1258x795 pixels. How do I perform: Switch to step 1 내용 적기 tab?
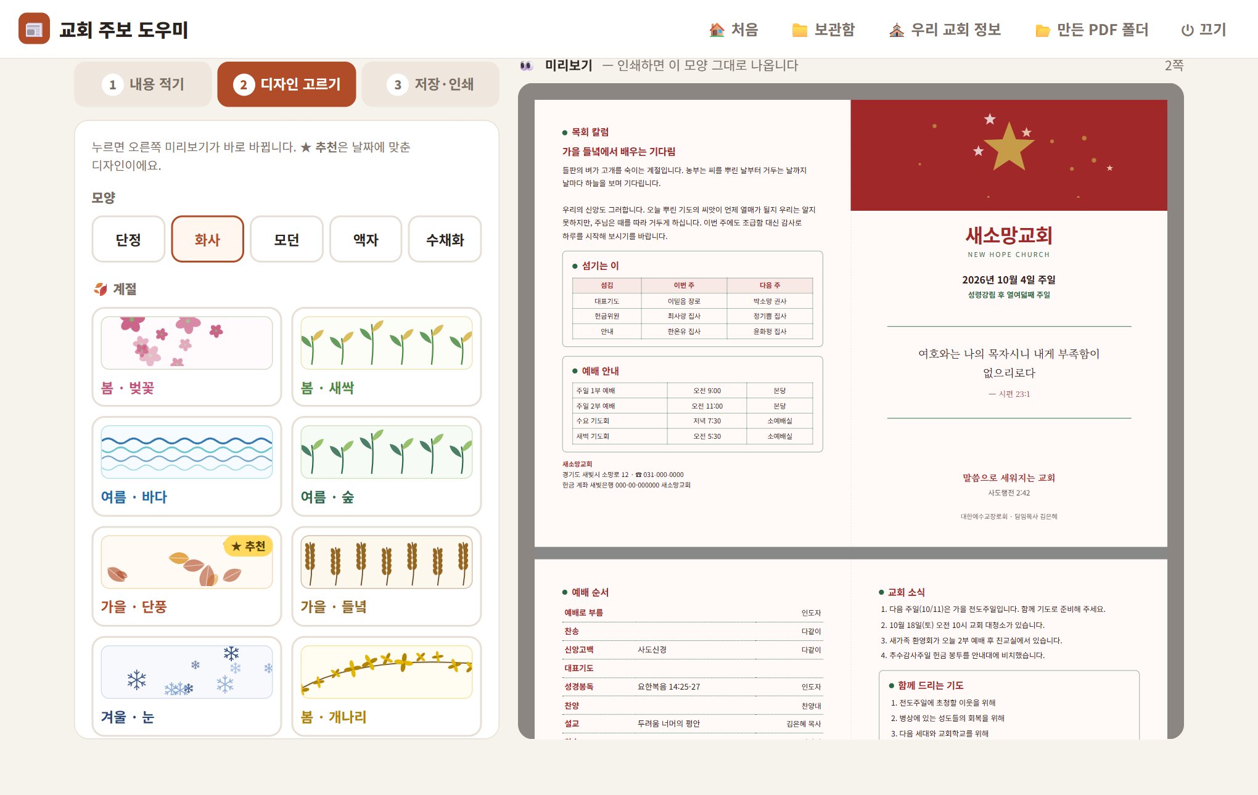tap(143, 84)
